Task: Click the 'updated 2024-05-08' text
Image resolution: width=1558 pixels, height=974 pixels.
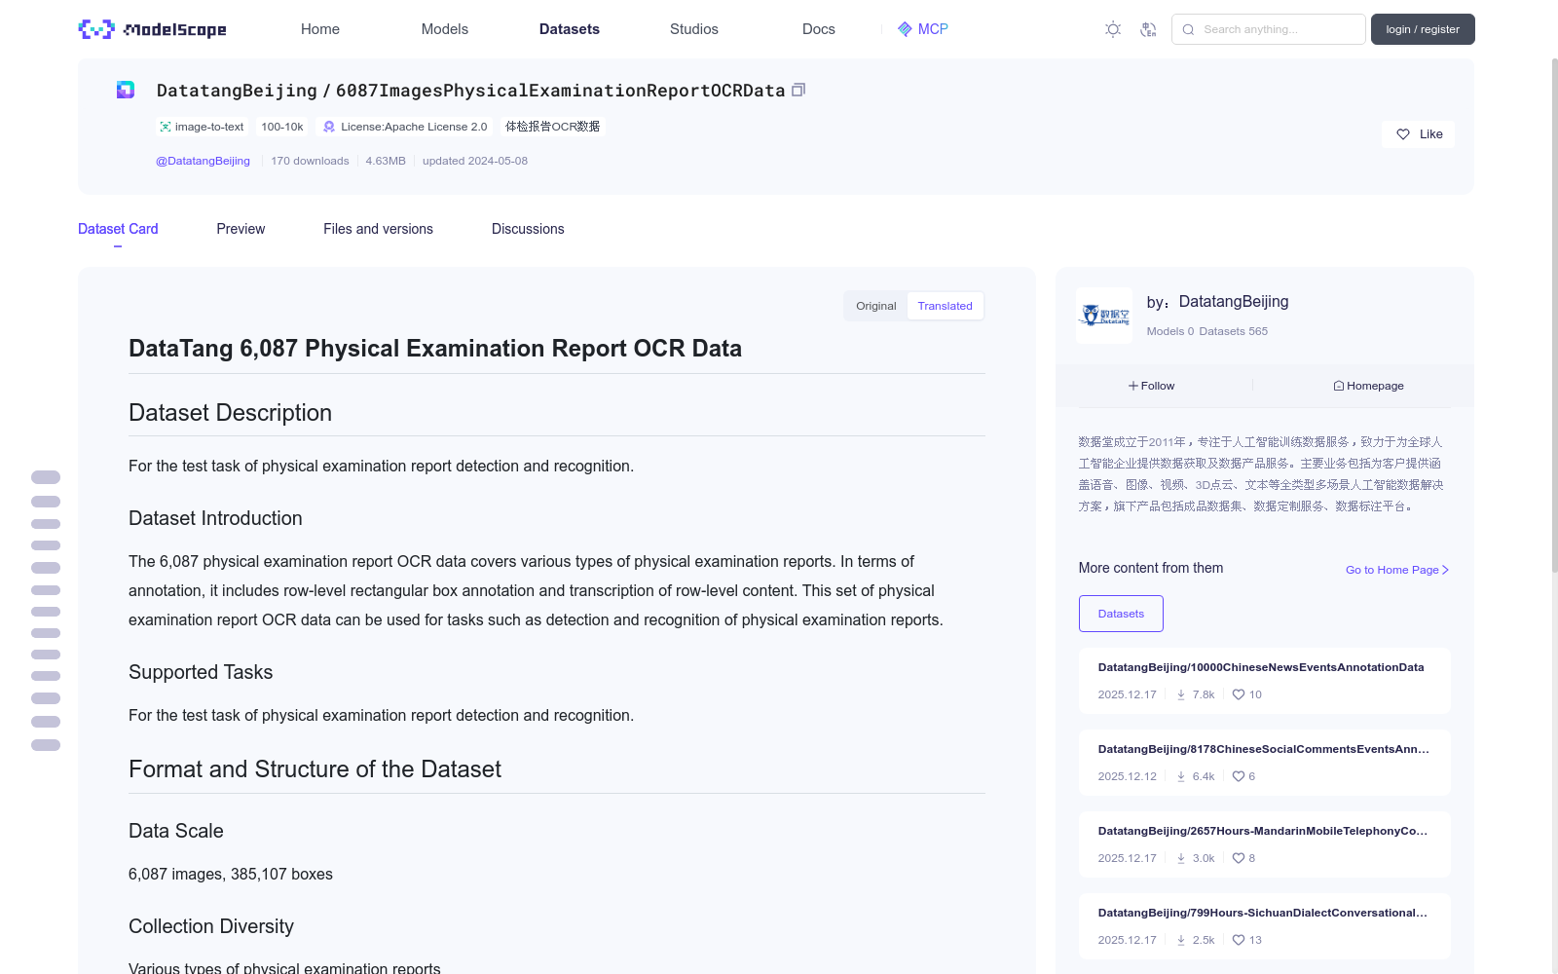Action: pyautogui.click(x=475, y=161)
